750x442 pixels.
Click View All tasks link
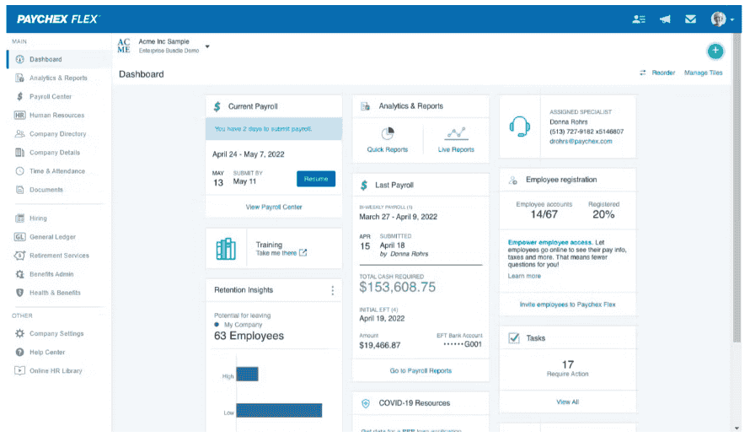click(x=567, y=402)
